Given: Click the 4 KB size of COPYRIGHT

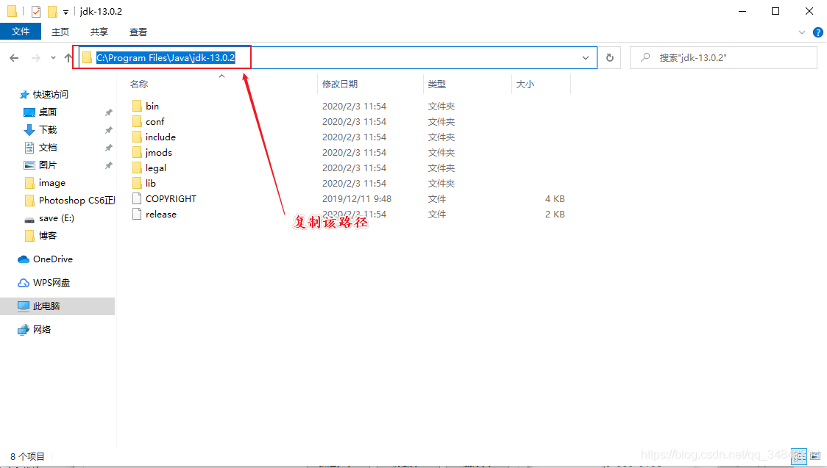Looking at the screenshot, I should (555, 199).
